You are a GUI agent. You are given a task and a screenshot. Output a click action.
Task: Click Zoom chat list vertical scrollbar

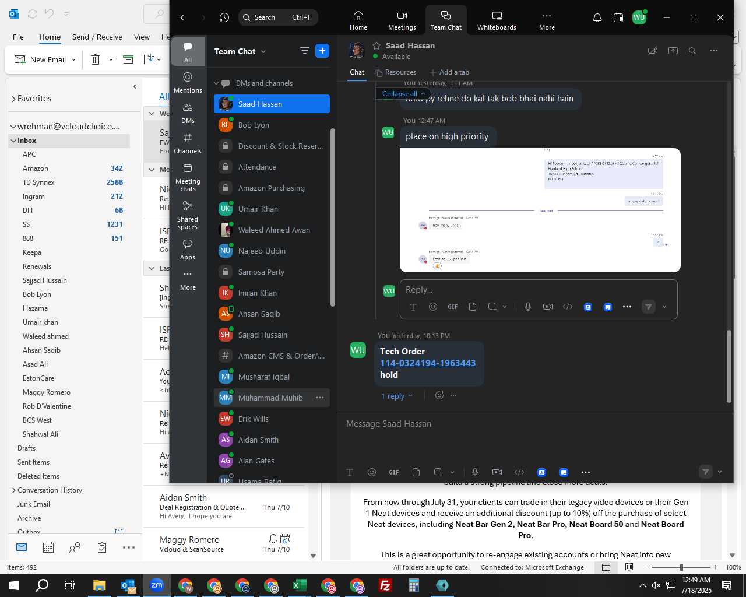coord(333,217)
